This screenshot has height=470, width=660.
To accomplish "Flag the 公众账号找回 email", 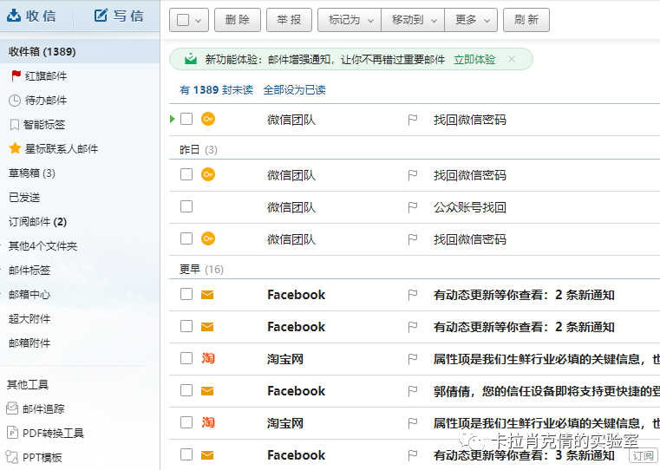I will (x=413, y=207).
